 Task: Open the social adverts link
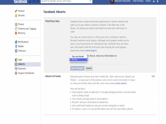click(121, 83)
